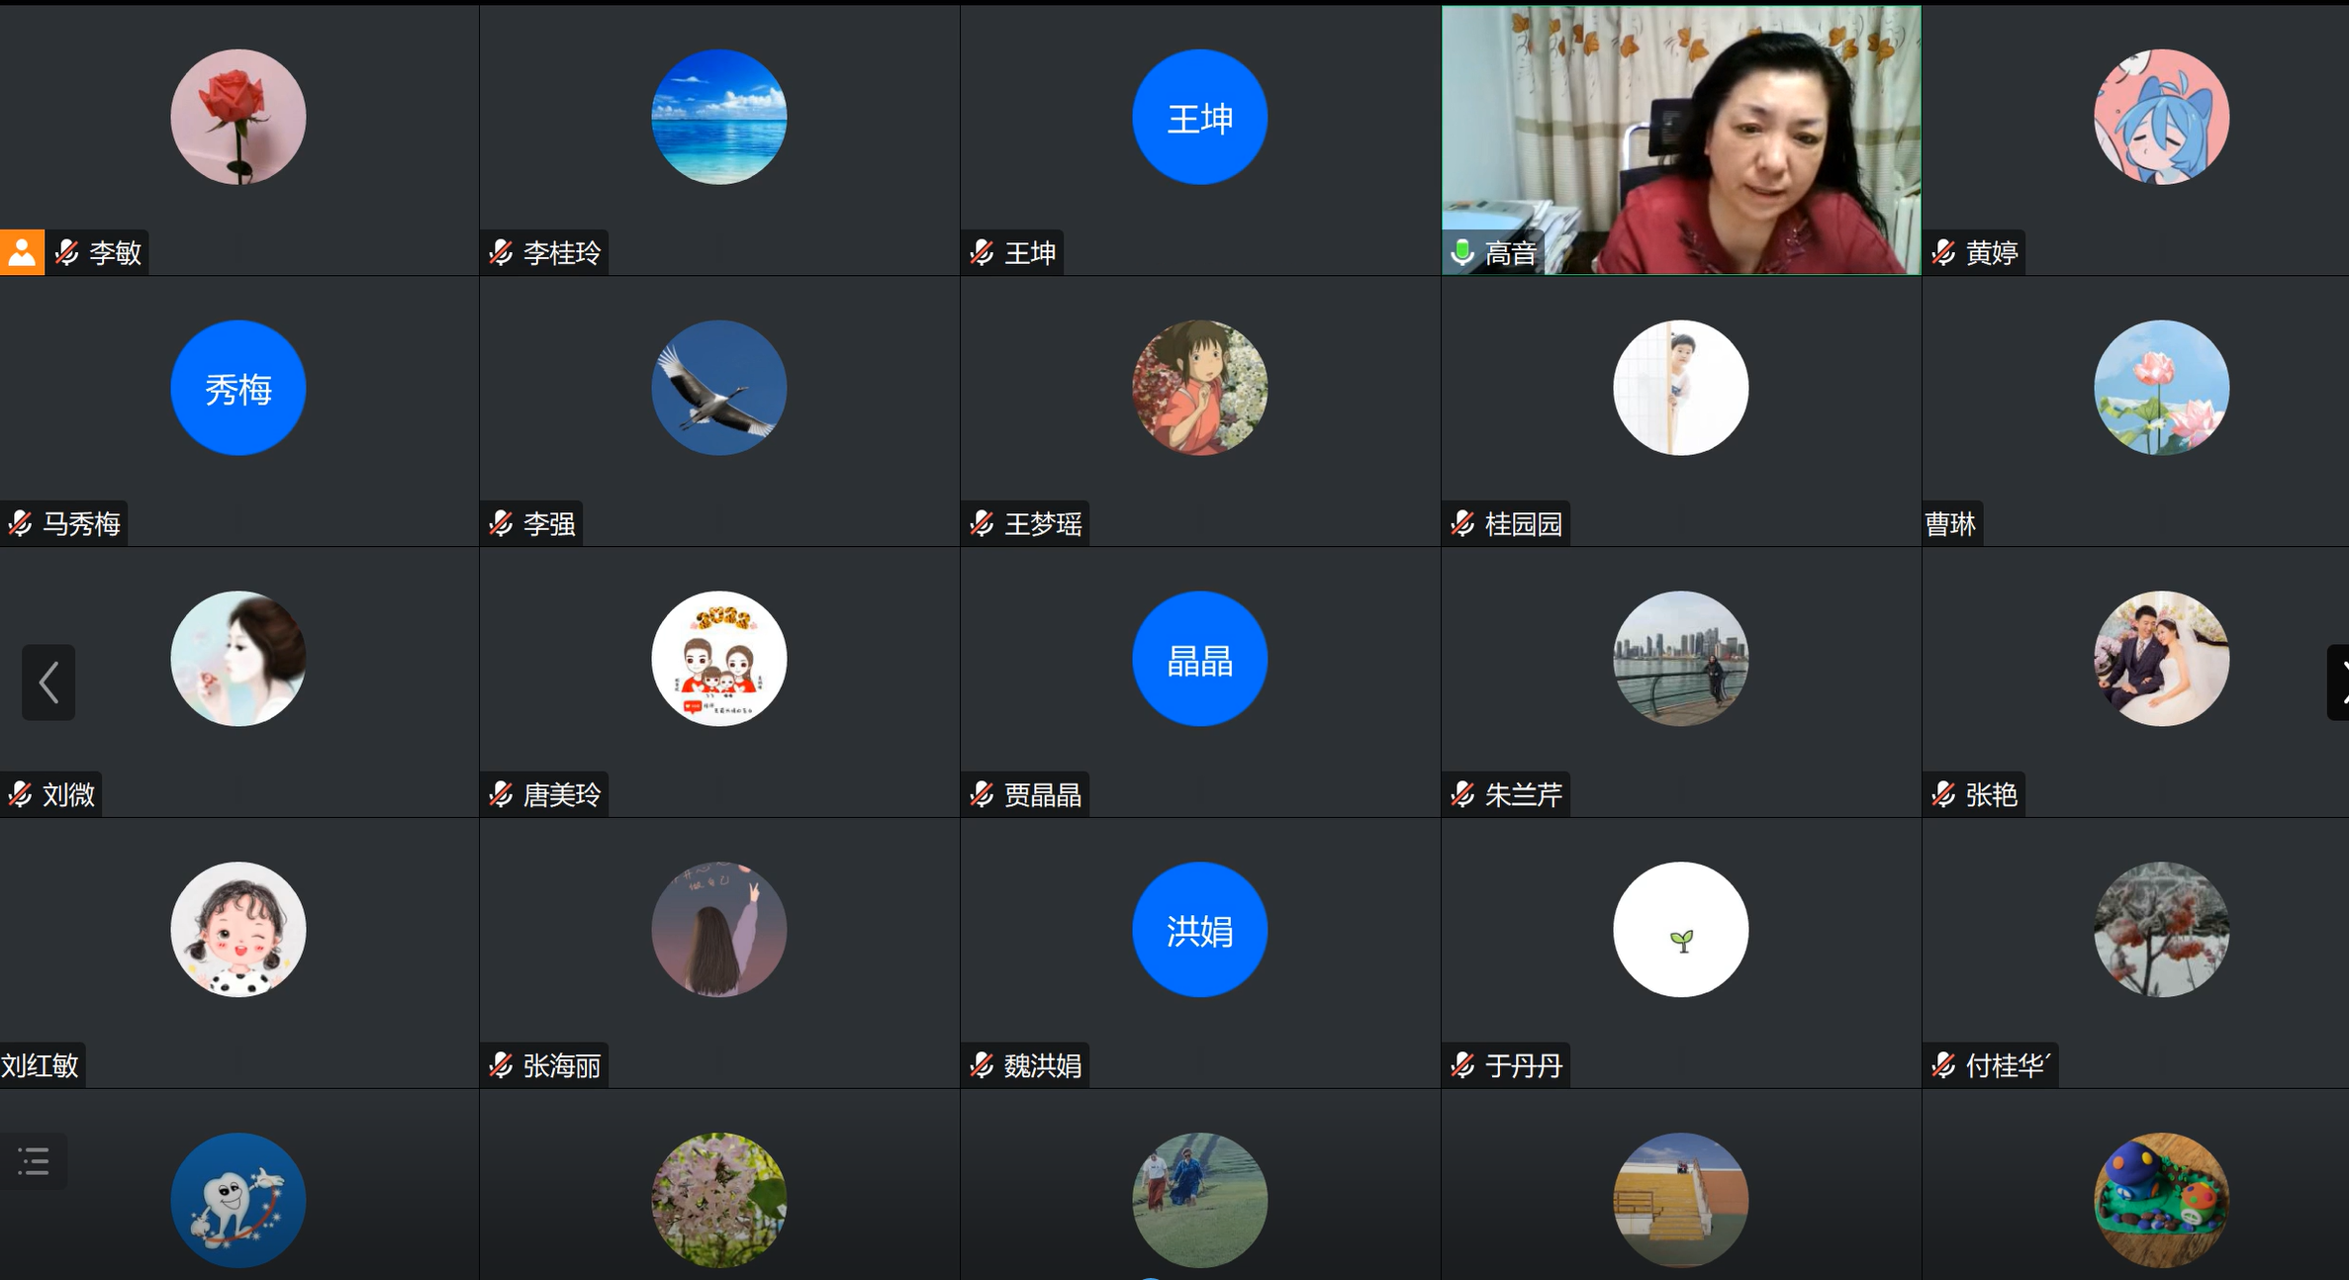Click the muted mic icon beside 于丹丹
The height and width of the screenshot is (1280, 2349).
(1462, 1065)
